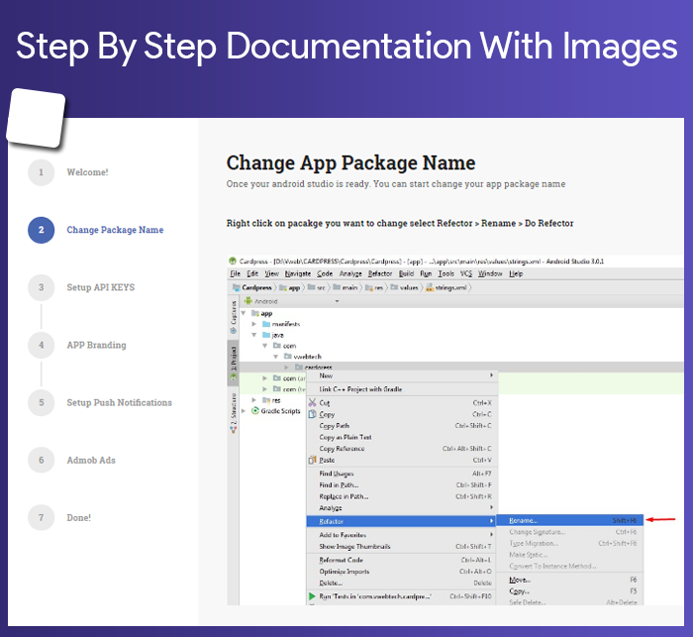Go to Setup Push Notifications step
The image size is (693, 637).
tap(120, 402)
